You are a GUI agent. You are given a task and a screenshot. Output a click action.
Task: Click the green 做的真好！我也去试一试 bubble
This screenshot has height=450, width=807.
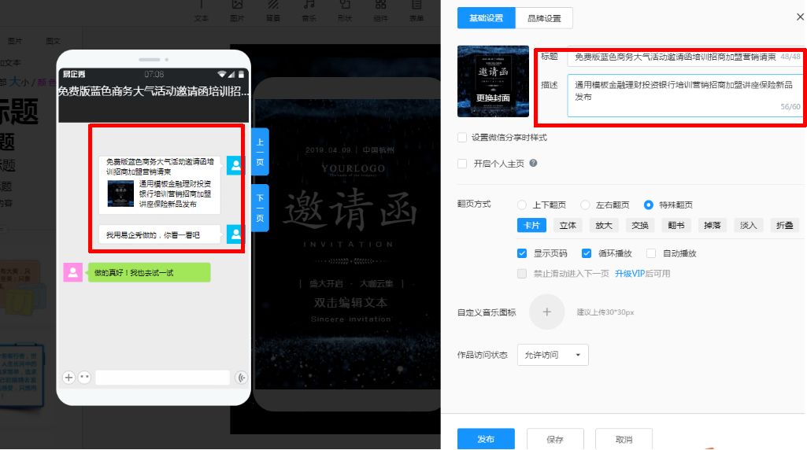[150, 272]
